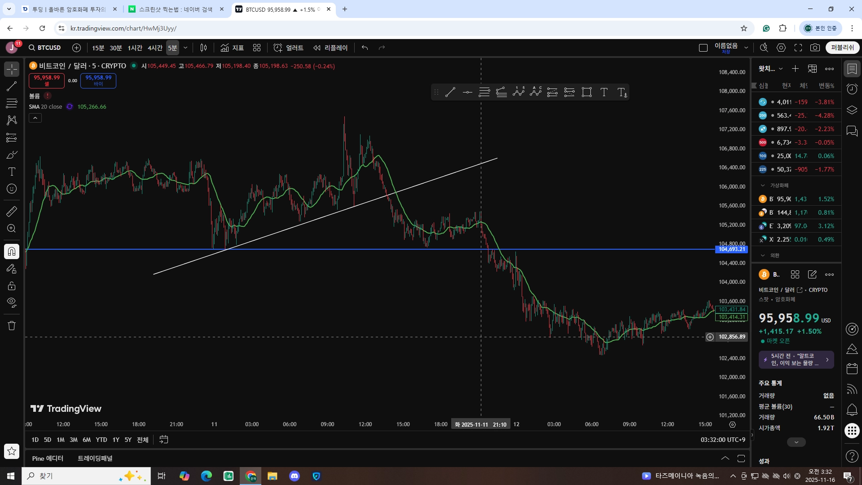This screenshot has width=862, height=485.
Task: Expand the 이름없음 layout dropdown
Action: (746, 46)
